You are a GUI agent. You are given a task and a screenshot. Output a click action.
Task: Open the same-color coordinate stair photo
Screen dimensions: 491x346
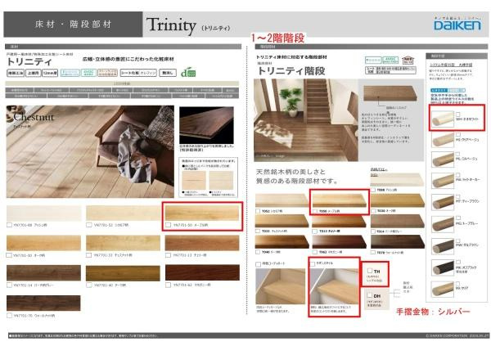[280, 286]
